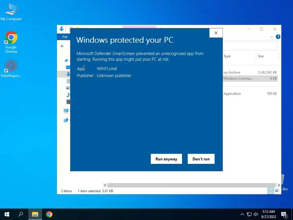The image size is (293, 220).
Task: Select the Downloads arrow in sidebar
Action: [68, 74]
